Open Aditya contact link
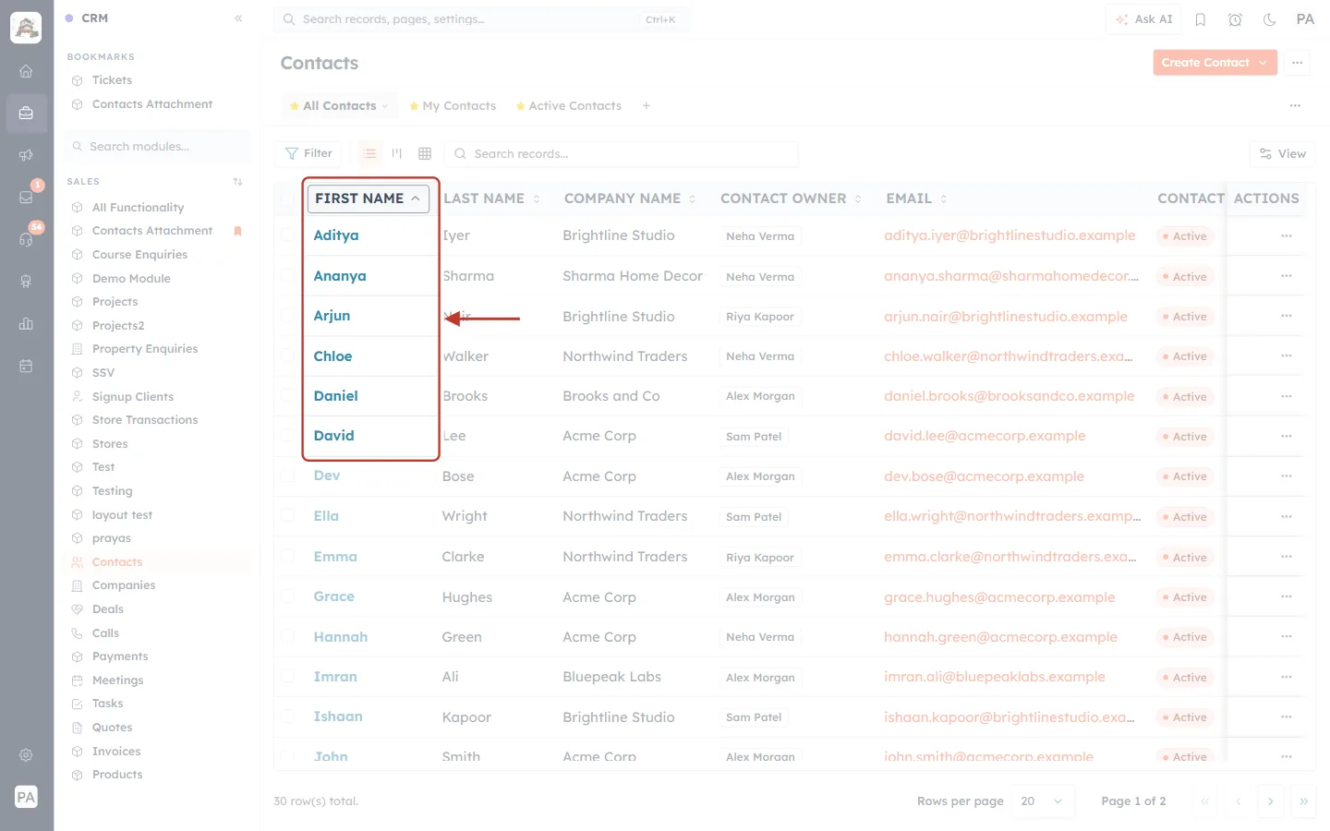 click(x=336, y=235)
